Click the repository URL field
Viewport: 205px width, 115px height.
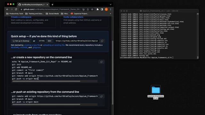tap(77, 41)
